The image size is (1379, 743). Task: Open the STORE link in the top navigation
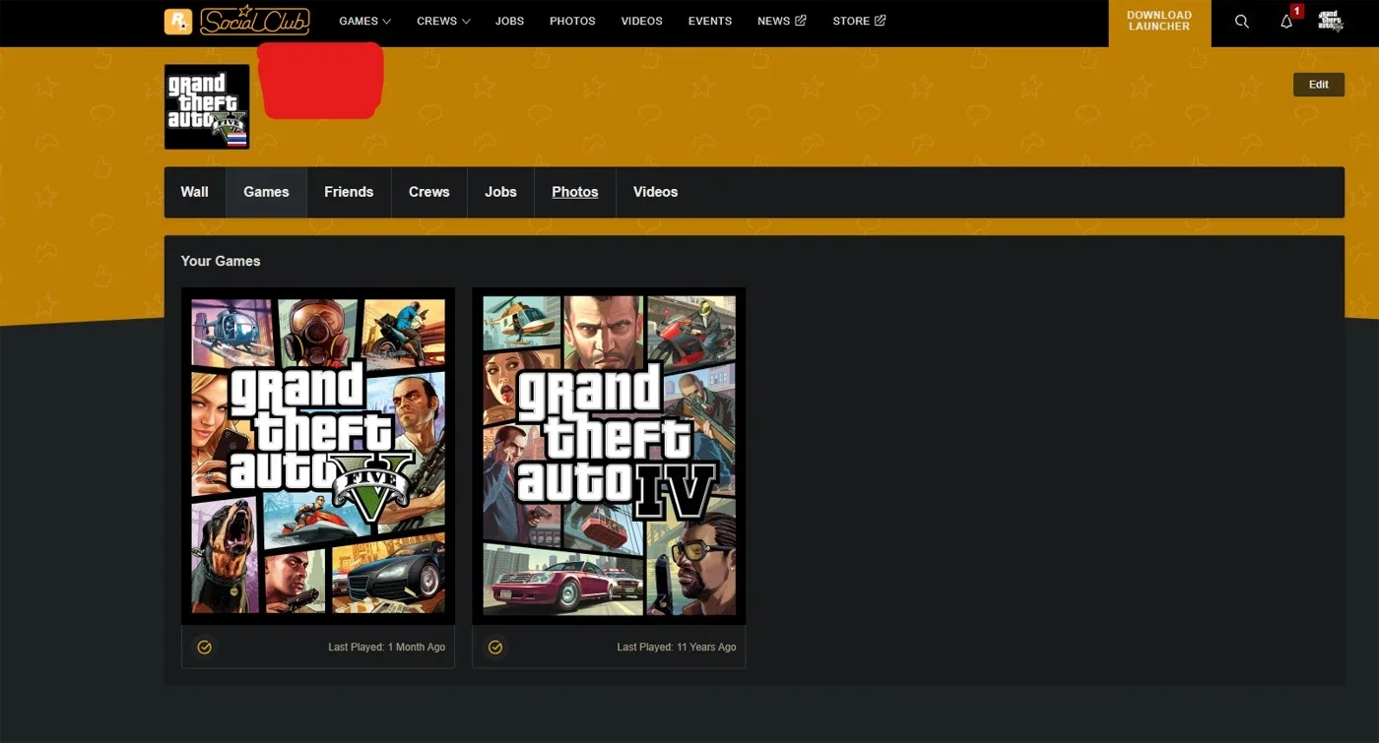pyautogui.click(x=851, y=21)
